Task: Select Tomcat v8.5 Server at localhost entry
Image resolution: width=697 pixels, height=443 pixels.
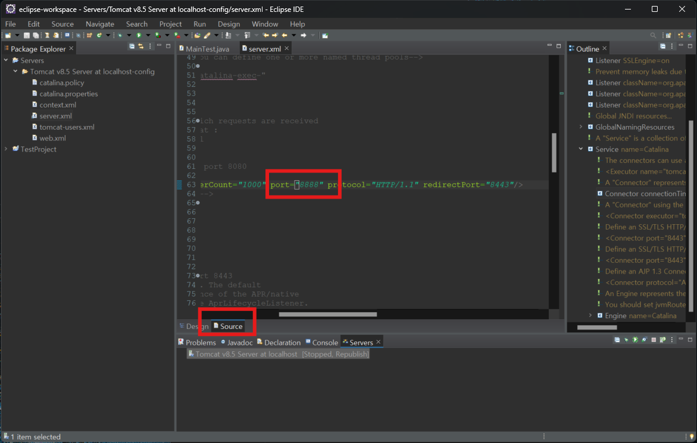Action: coord(279,354)
